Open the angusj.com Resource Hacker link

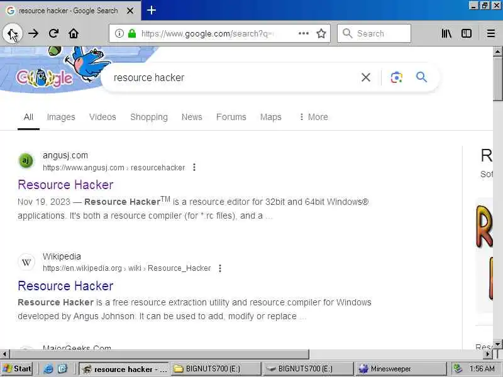click(x=65, y=185)
